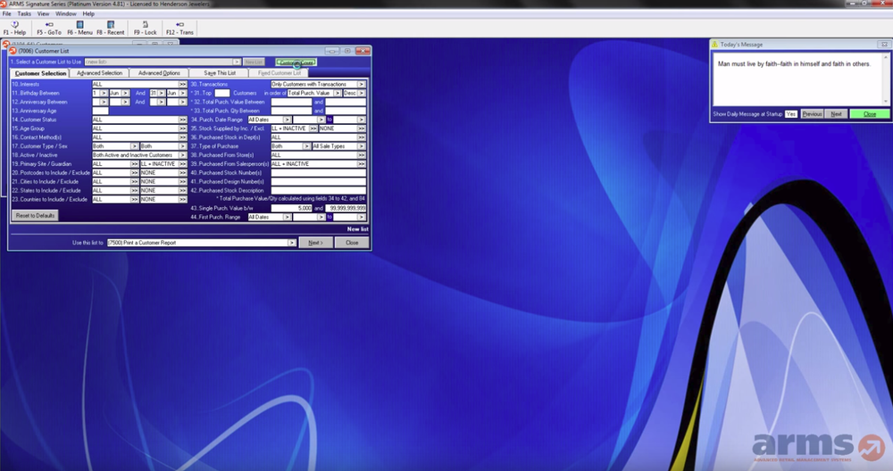893x471 pixels.
Task: Click the F1 - Help toolbar icon
Action: tap(14, 25)
